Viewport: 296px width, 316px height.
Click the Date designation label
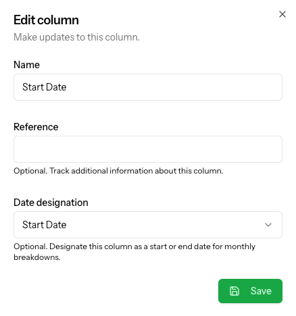(x=51, y=203)
